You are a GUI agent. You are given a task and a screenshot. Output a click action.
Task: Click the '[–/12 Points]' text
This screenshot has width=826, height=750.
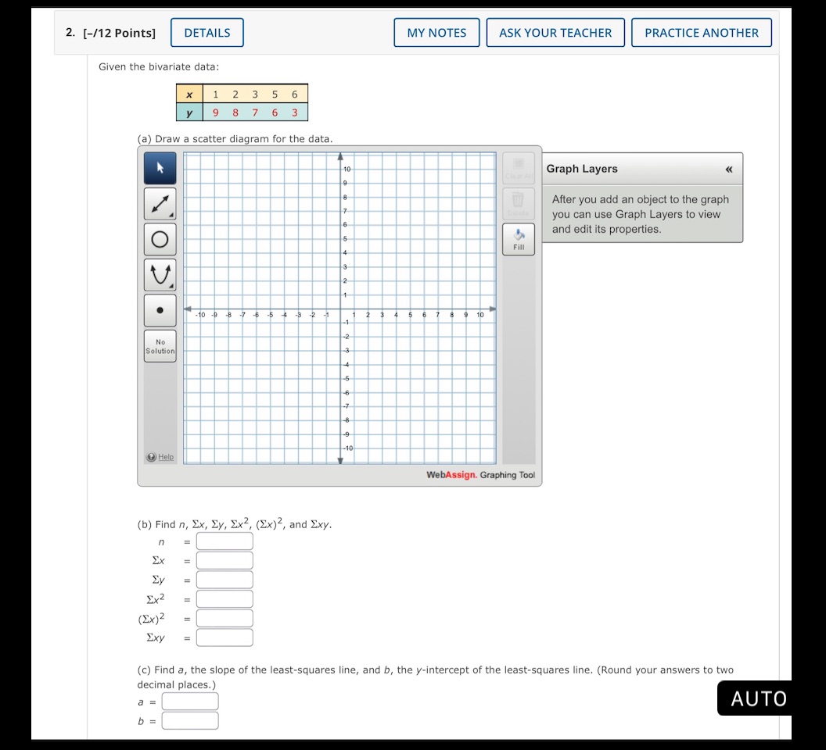pyautogui.click(x=120, y=33)
